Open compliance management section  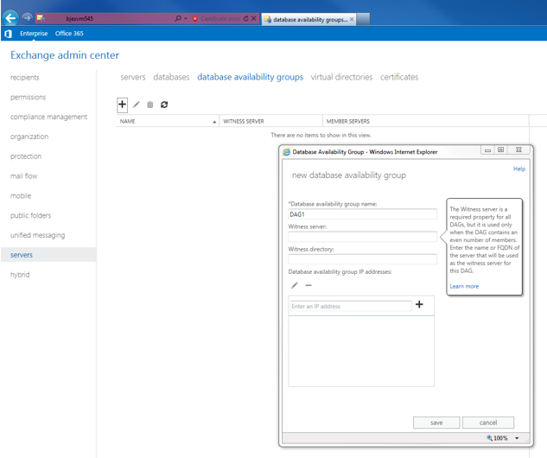(x=48, y=117)
